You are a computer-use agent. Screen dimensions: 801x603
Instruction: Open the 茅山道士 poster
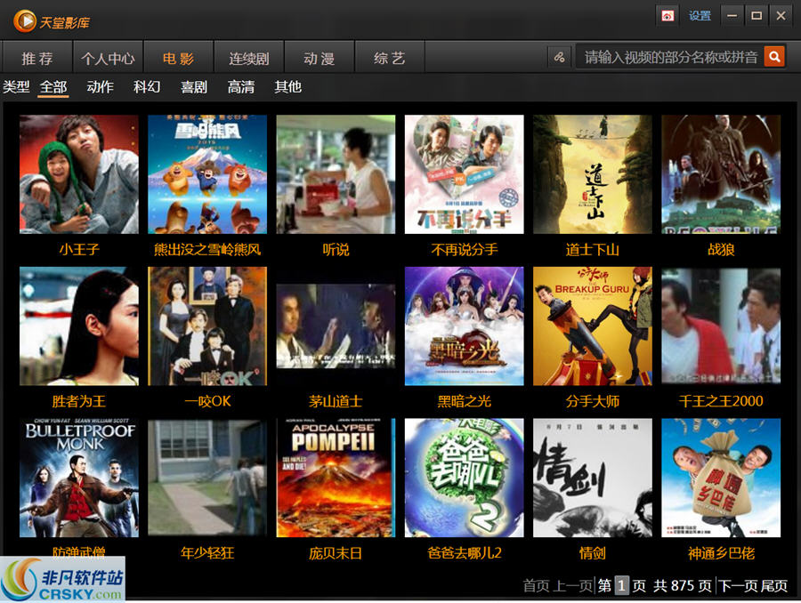coord(336,326)
